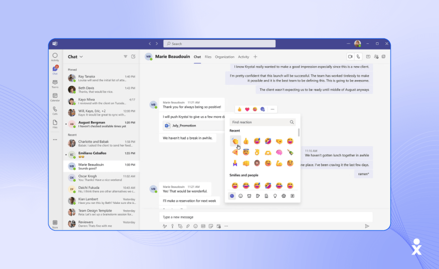
Task: Show more apps from the sidebar ellipsis
Action: 55,139
